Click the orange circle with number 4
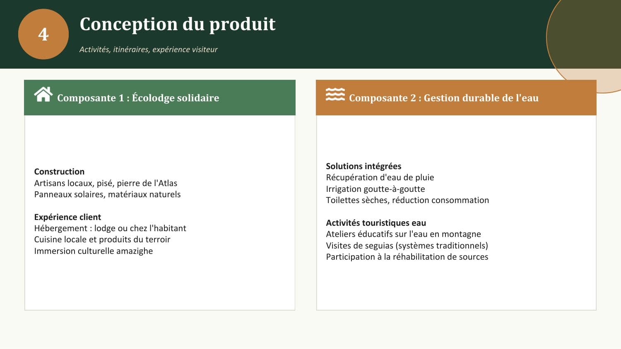 [x=43, y=34]
